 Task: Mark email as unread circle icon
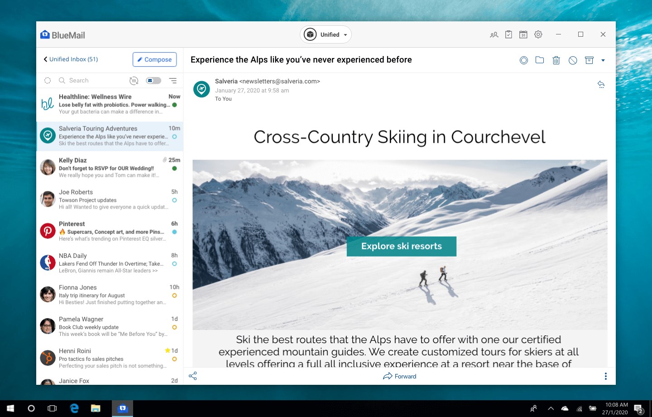coord(524,60)
